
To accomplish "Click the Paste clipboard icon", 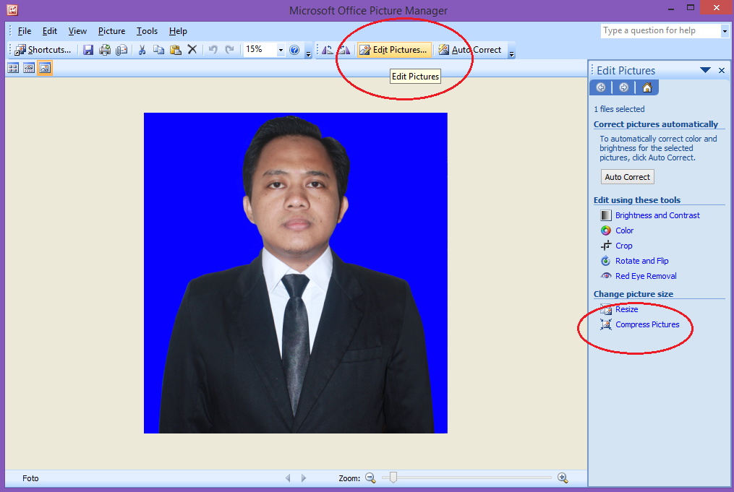I will click(x=176, y=50).
